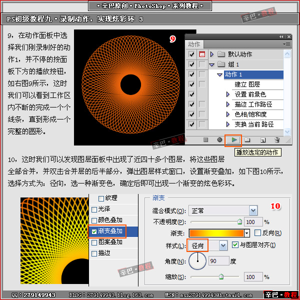The width and height of the screenshot is (300, 300).
Task: Toggle the 动作 1 item checkmark
Action: pyautogui.click(x=191, y=74)
